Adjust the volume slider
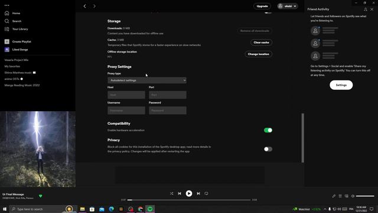This screenshot has height=213, width=378. coord(365,196)
